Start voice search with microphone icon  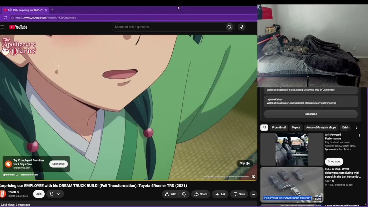[241, 27]
